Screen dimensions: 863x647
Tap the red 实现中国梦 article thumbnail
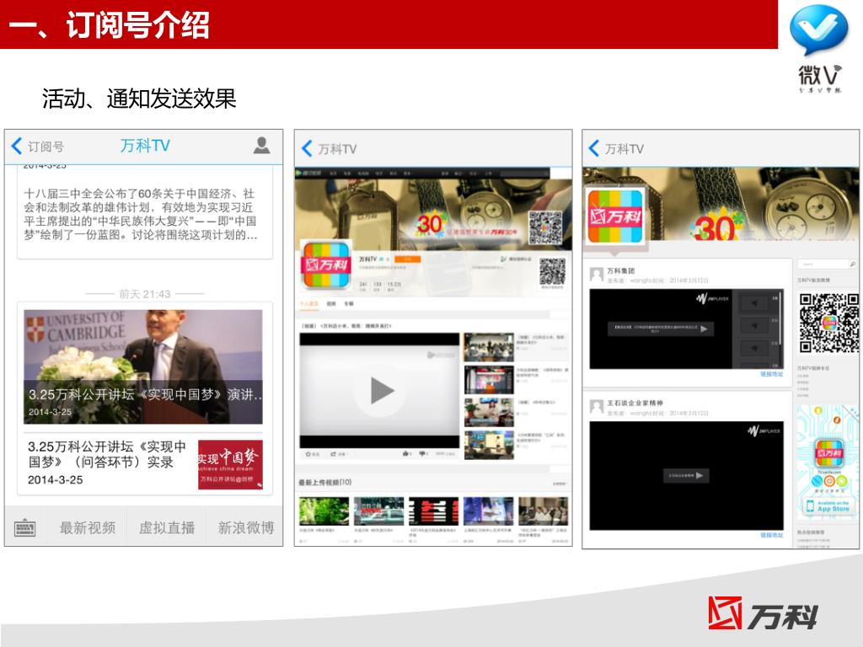point(230,464)
